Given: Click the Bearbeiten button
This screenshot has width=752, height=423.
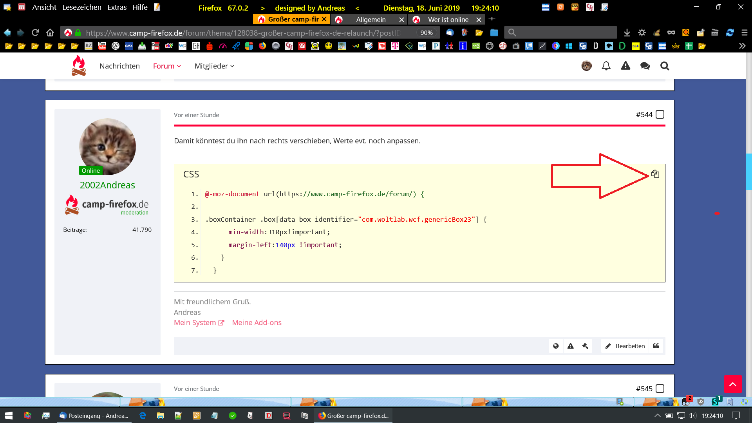Looking at the screenshot, I should [625, 346].
